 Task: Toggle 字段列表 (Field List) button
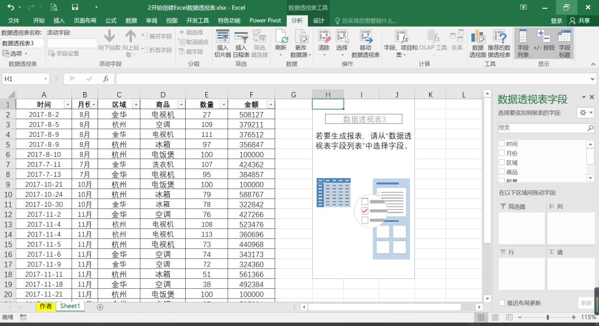click(523, 43)
